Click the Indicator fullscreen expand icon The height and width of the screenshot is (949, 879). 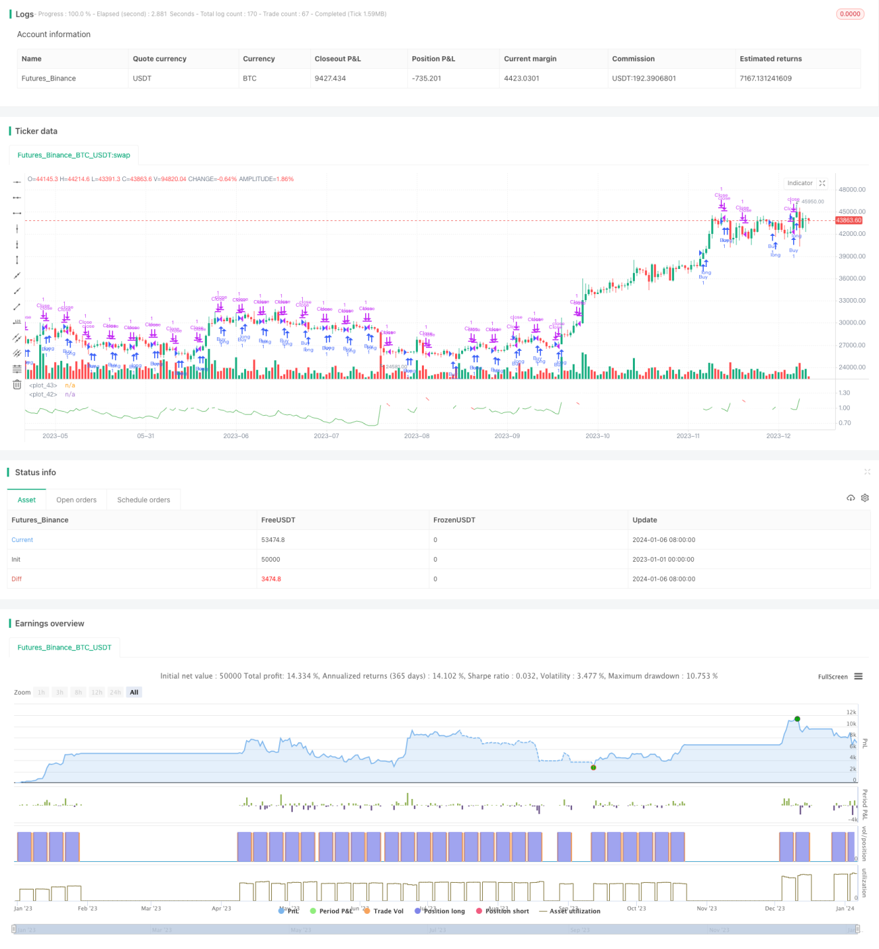[x=822, y=183]
